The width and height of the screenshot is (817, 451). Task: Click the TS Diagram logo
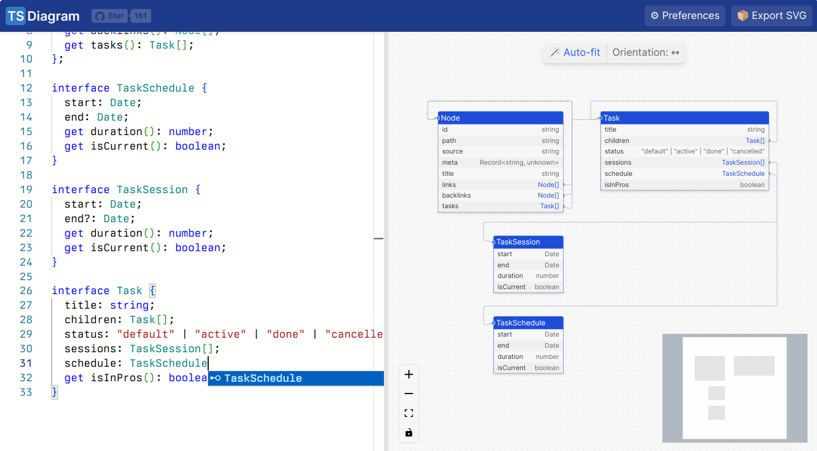pyautogui.click(x=43, y=16)
